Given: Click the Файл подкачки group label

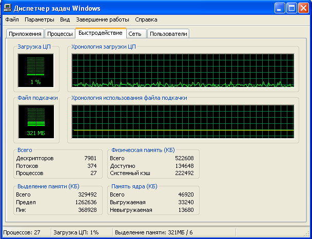Looking at the screenshot, I should tap(37, 98).
